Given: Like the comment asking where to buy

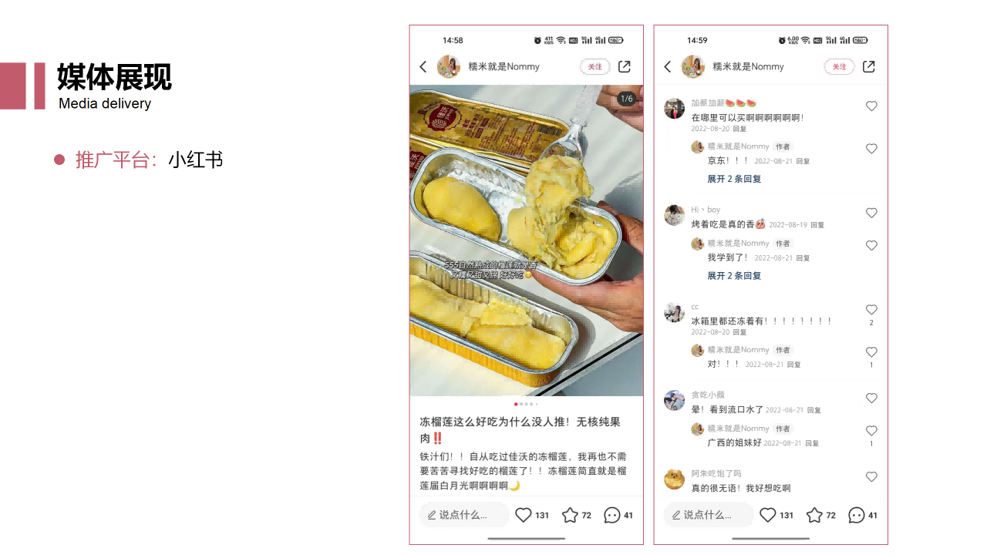Looking at the screenshot, I should click(x=871, y=106).
